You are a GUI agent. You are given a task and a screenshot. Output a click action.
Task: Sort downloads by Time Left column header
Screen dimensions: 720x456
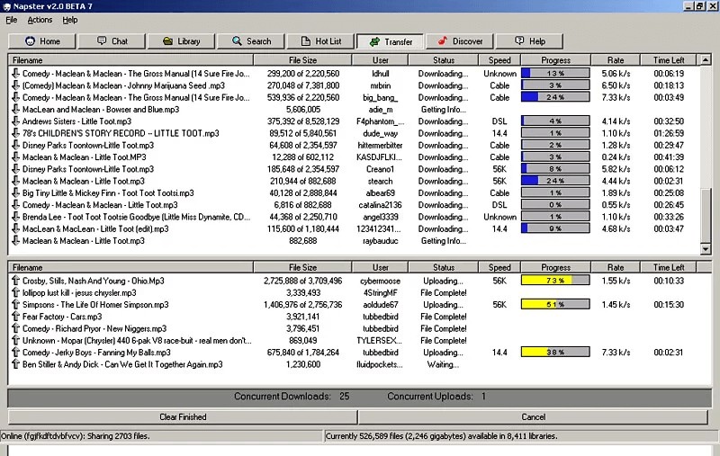click(x=669, y=60)
